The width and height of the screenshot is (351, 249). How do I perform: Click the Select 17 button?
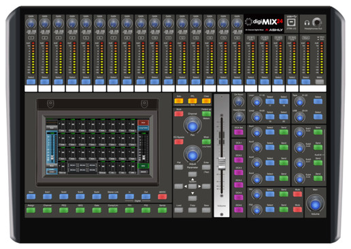270,101
